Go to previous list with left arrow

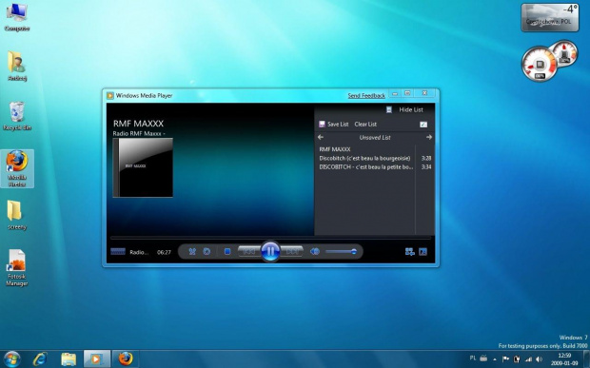point(321,137)
